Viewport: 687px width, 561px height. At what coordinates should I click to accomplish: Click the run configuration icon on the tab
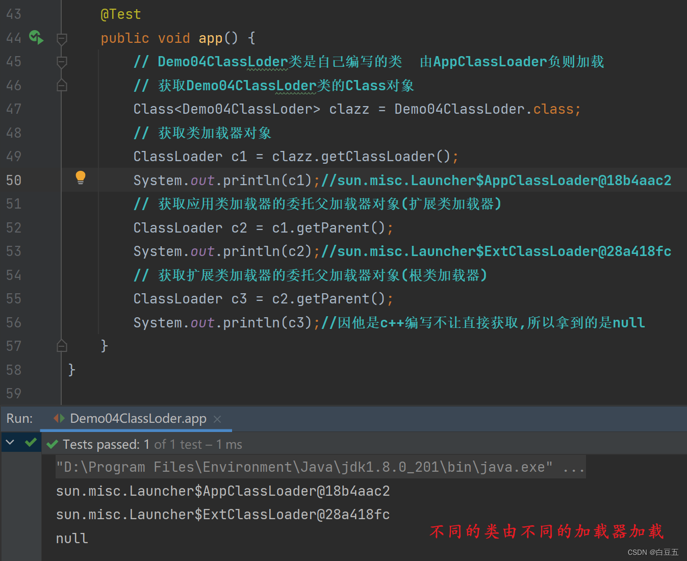tap(59, 418)
